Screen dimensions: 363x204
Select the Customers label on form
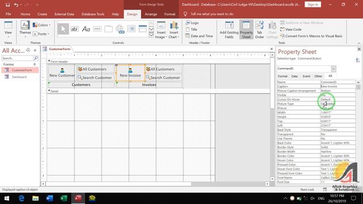pyautogui.click(x=81, y=85)
